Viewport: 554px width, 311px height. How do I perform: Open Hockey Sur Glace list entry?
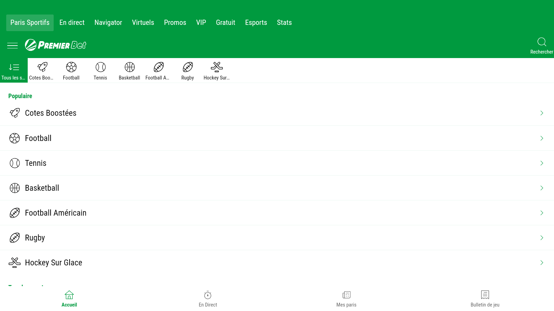pyautogui.click(x=54, y=263)
